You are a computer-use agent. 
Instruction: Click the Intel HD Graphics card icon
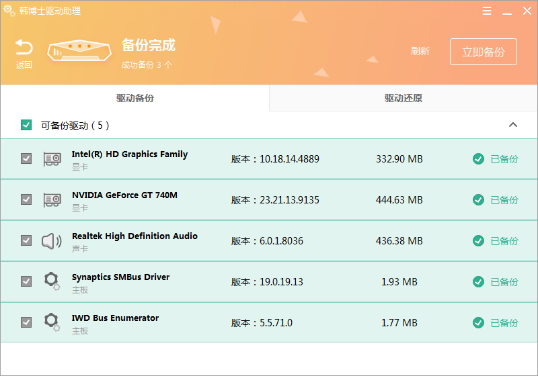pos(52,159)
